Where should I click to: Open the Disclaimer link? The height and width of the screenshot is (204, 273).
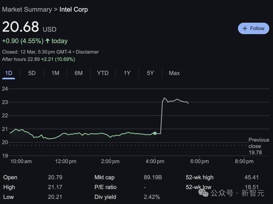tap(87, 52)
